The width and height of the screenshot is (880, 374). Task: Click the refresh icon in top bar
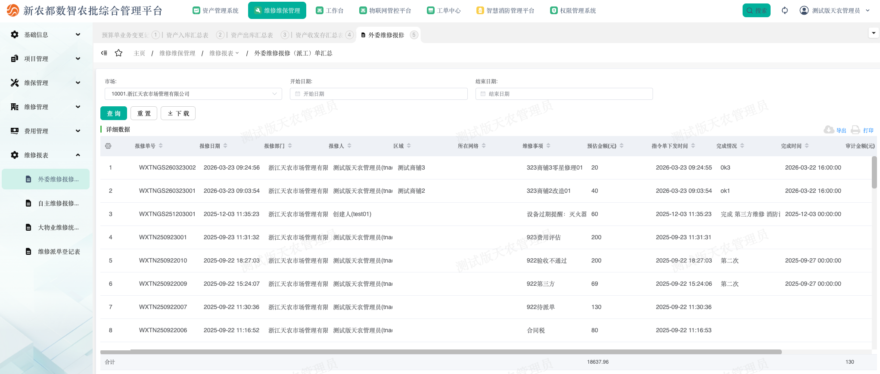pos(784,10)
